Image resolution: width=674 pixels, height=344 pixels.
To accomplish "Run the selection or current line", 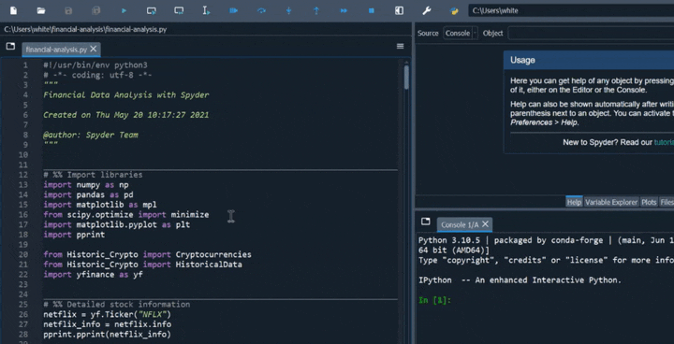I will 206,10.
